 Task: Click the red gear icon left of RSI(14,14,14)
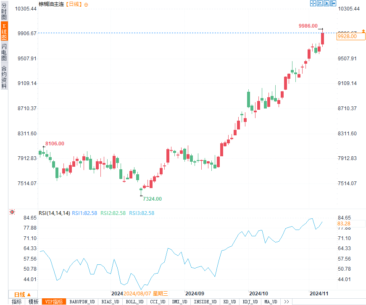[12, 212]
